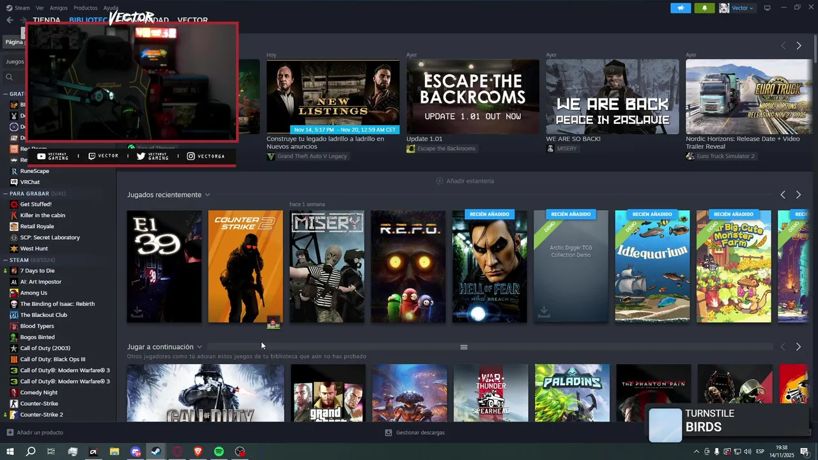Open Opera GX from the taskbar

177,452
